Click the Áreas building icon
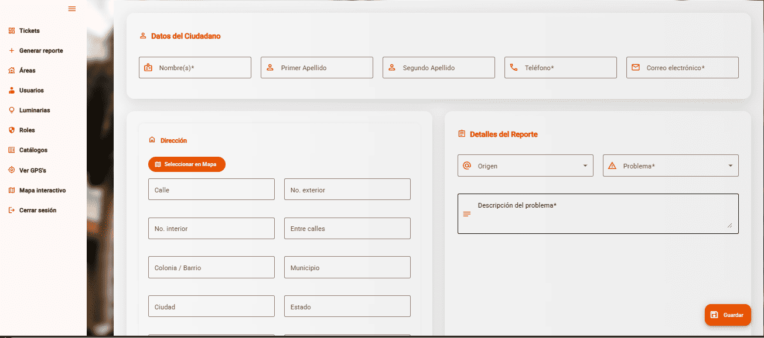The width and height of the screenshot is (764, 338). click(12, 71)
